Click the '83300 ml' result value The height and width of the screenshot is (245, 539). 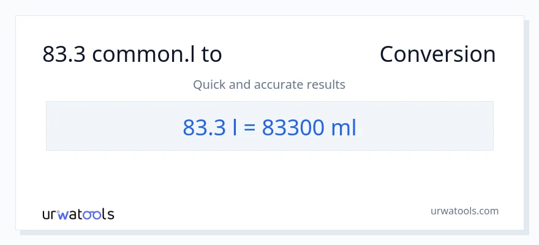[309, 127]
